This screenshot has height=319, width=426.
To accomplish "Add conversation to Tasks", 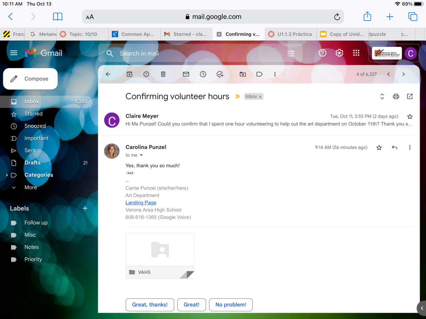I will coord(220,74).
